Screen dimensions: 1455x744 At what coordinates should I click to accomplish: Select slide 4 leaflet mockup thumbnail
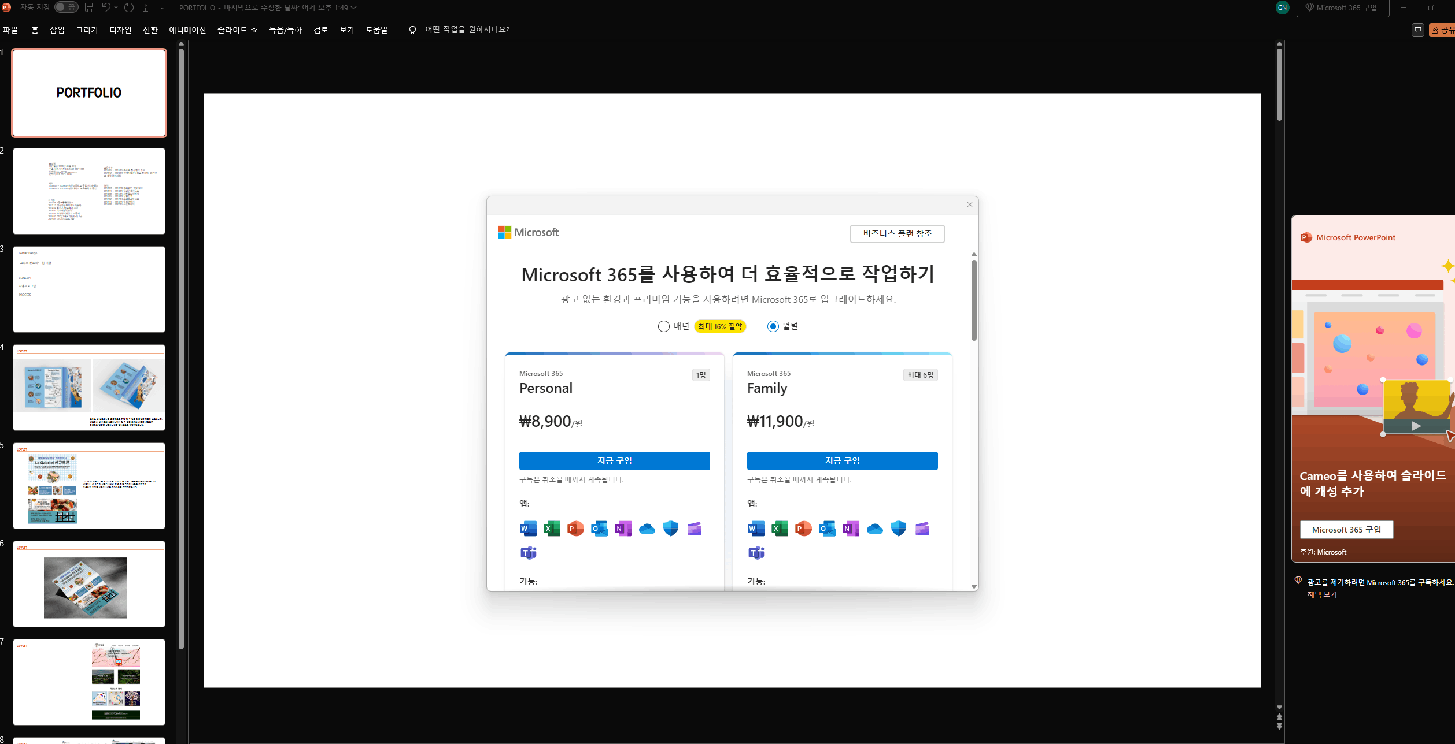(x=89, y=388)
